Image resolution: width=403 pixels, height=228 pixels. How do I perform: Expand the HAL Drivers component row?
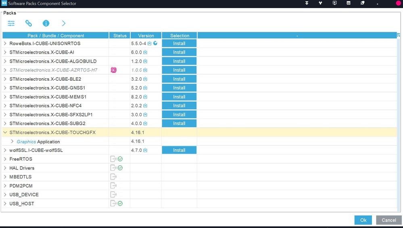click(5, 168)
